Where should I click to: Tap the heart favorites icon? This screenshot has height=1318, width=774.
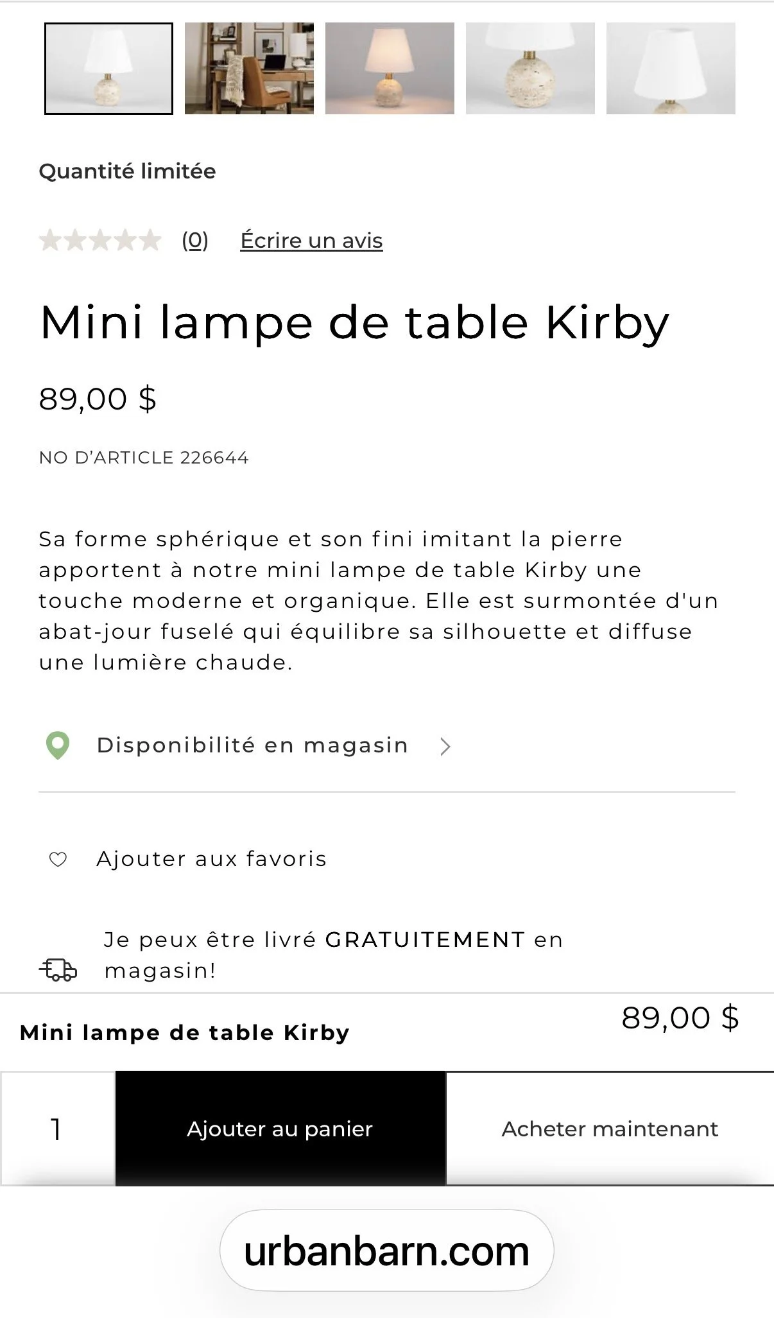[58, 859]
